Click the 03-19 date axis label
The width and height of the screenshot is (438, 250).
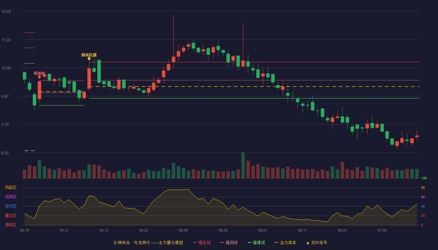click(x=24, y=230)
